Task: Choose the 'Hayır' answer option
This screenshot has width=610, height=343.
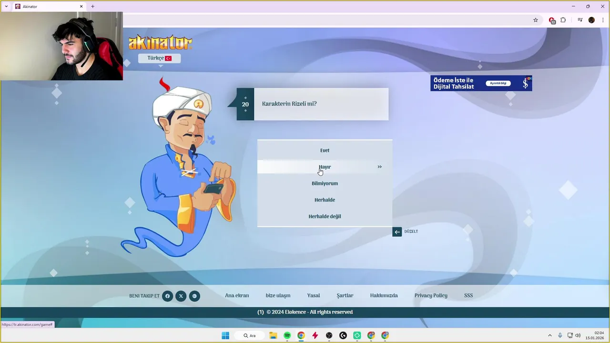Action: tap(325, 167)
